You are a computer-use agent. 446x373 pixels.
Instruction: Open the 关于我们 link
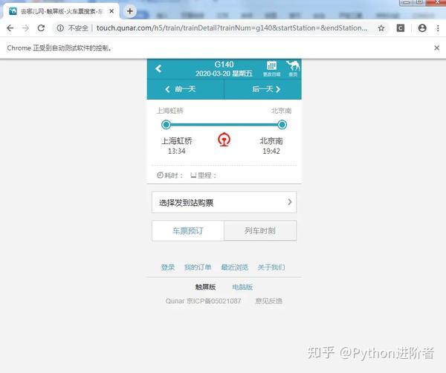[271, 267]
